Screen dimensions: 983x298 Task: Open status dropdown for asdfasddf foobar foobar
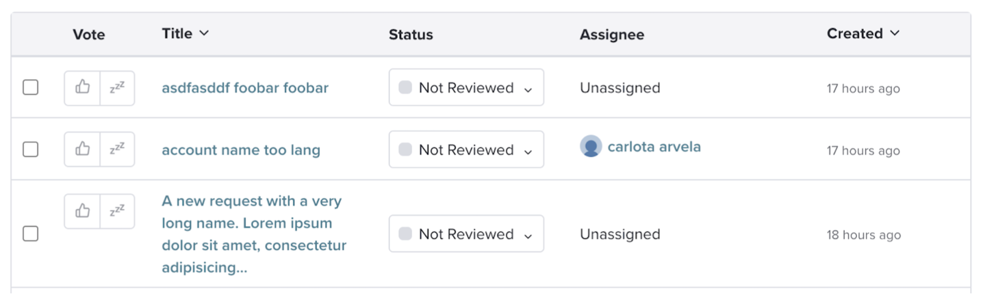[466, 87]
